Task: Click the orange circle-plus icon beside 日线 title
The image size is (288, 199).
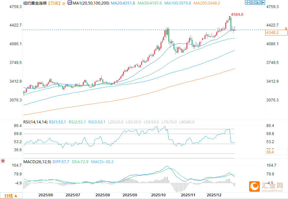Action: coord(64,4)
